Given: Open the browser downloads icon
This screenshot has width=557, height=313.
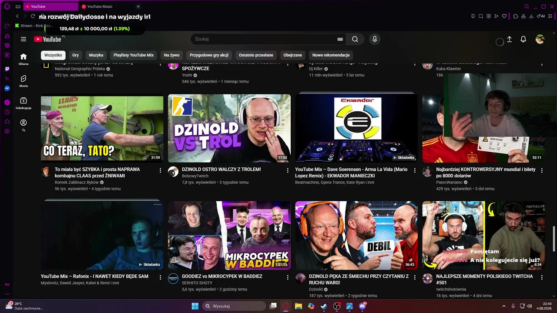Looking at the screenshot, I should tap(531, 16).
